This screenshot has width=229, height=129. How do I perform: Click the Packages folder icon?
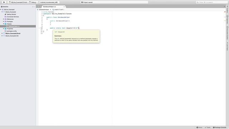(5, 21)
